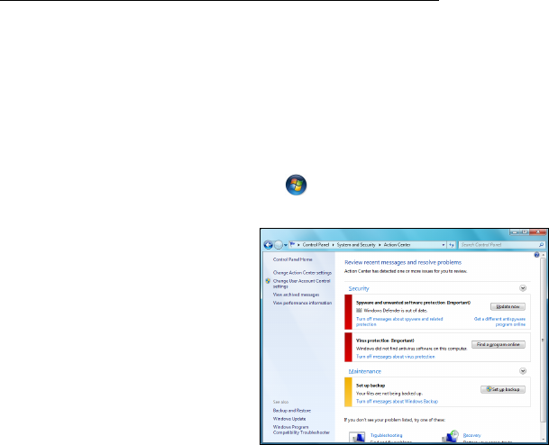The width and height of the screenshot is (549, 445).
Task: Expand the arrow after System and Security breadcrumb
Action: point(380,245)
